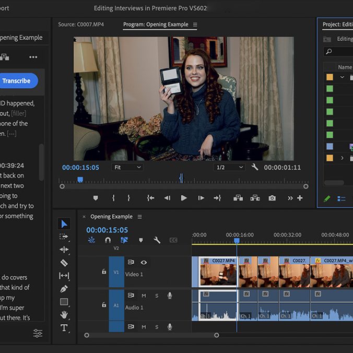The height and width of the screenshot is (353, 353).
Task: Go to Out point
Action: (x=217, y=198)
